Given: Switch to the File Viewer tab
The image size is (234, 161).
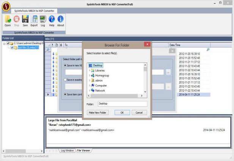Looking at the screenshot, I should coord(83,150).
